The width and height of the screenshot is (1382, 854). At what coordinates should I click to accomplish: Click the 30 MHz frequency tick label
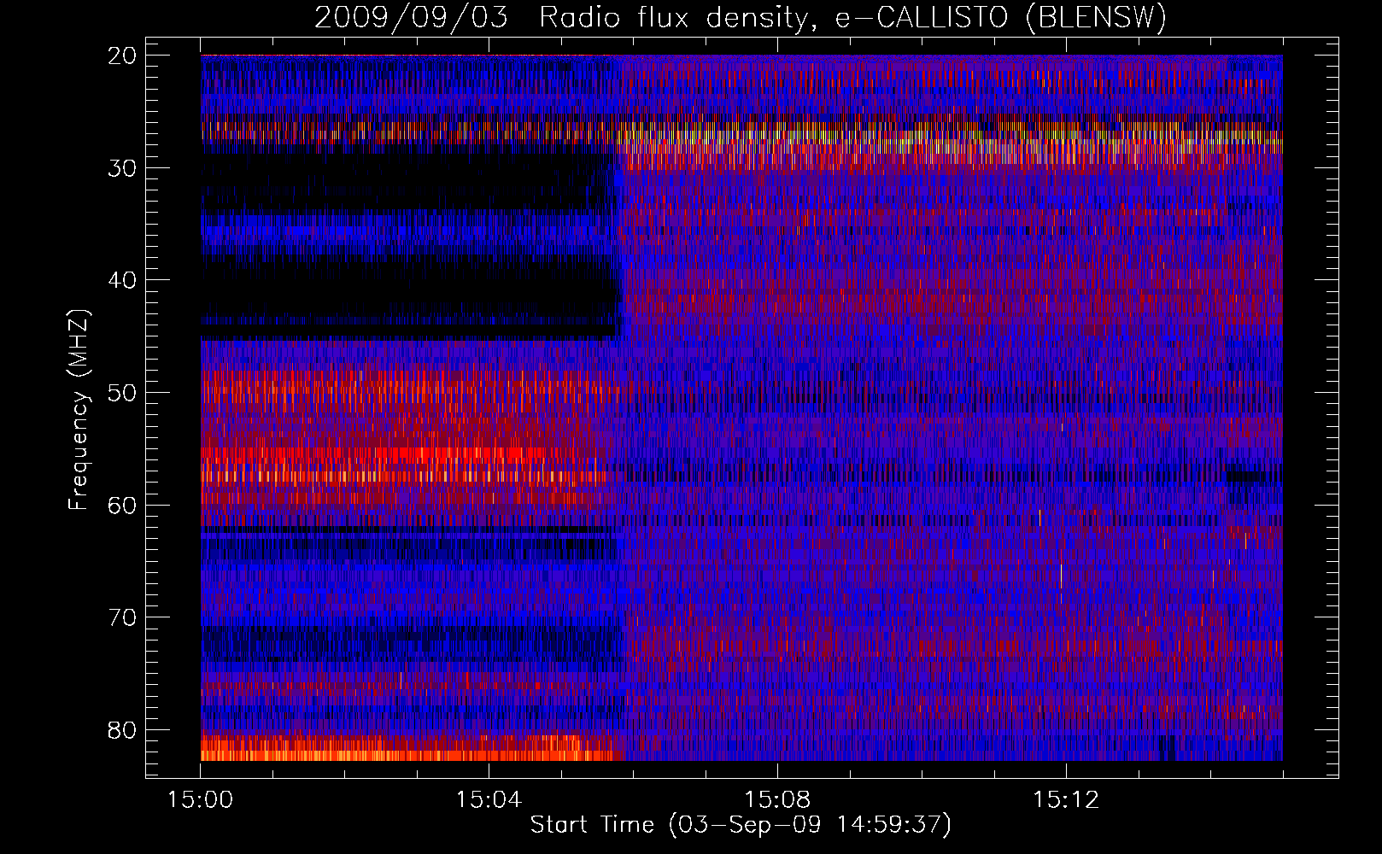pyautogui.click(x=123, y=168)
